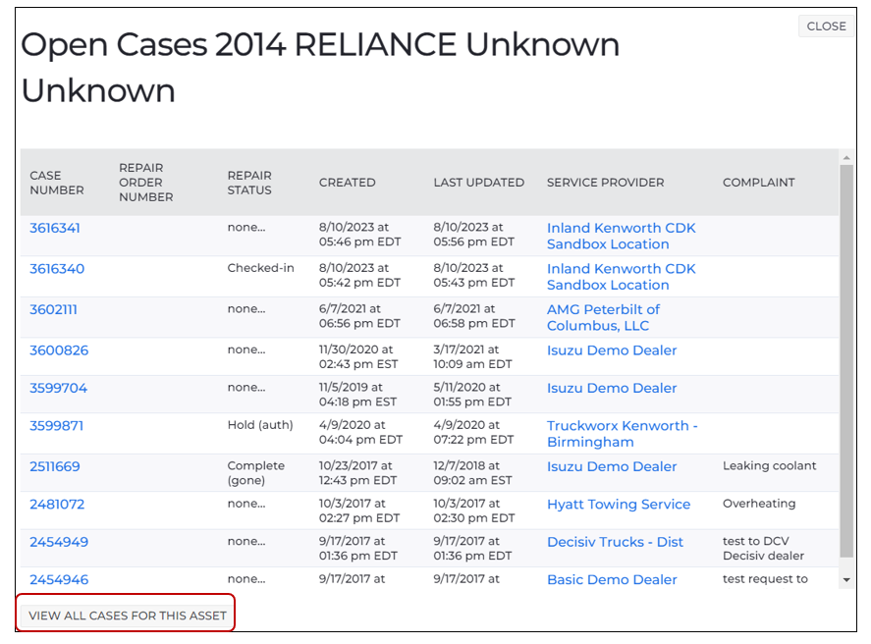
Task: Click the Repair Order Number column header
Action: (x=146, y=183)
